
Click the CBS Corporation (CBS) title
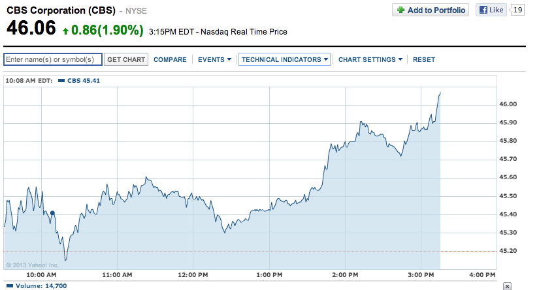click(61, 10)
